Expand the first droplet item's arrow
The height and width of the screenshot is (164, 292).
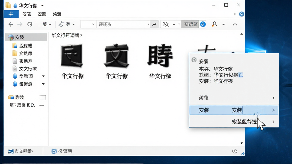click(43, 76)
